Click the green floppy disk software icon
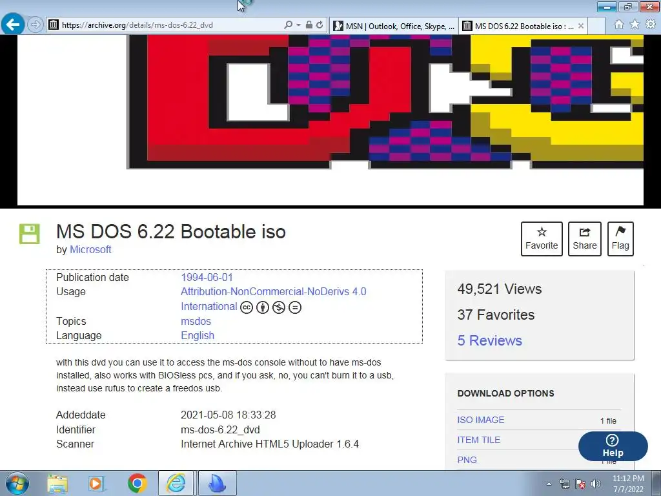The image size is (661, 496). coord(30,234)
